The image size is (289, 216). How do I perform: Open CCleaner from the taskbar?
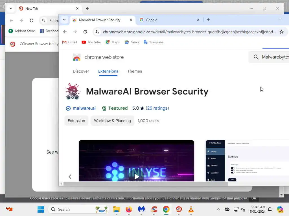pos(154,209)
